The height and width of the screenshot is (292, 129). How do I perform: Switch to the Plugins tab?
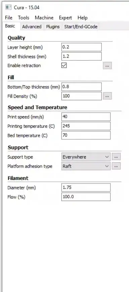(x=53, y=27)
